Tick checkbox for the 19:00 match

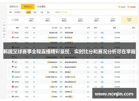click(9, 33)
